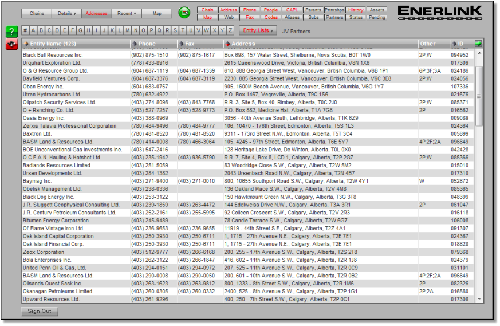The height and width of the screenshot is (326, 500).
Task: Click the Partners button
Action: tap(334, 17)
